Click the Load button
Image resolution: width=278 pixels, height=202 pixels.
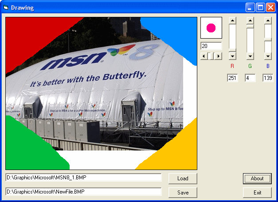pyautogui.click(x=183, y=178)
